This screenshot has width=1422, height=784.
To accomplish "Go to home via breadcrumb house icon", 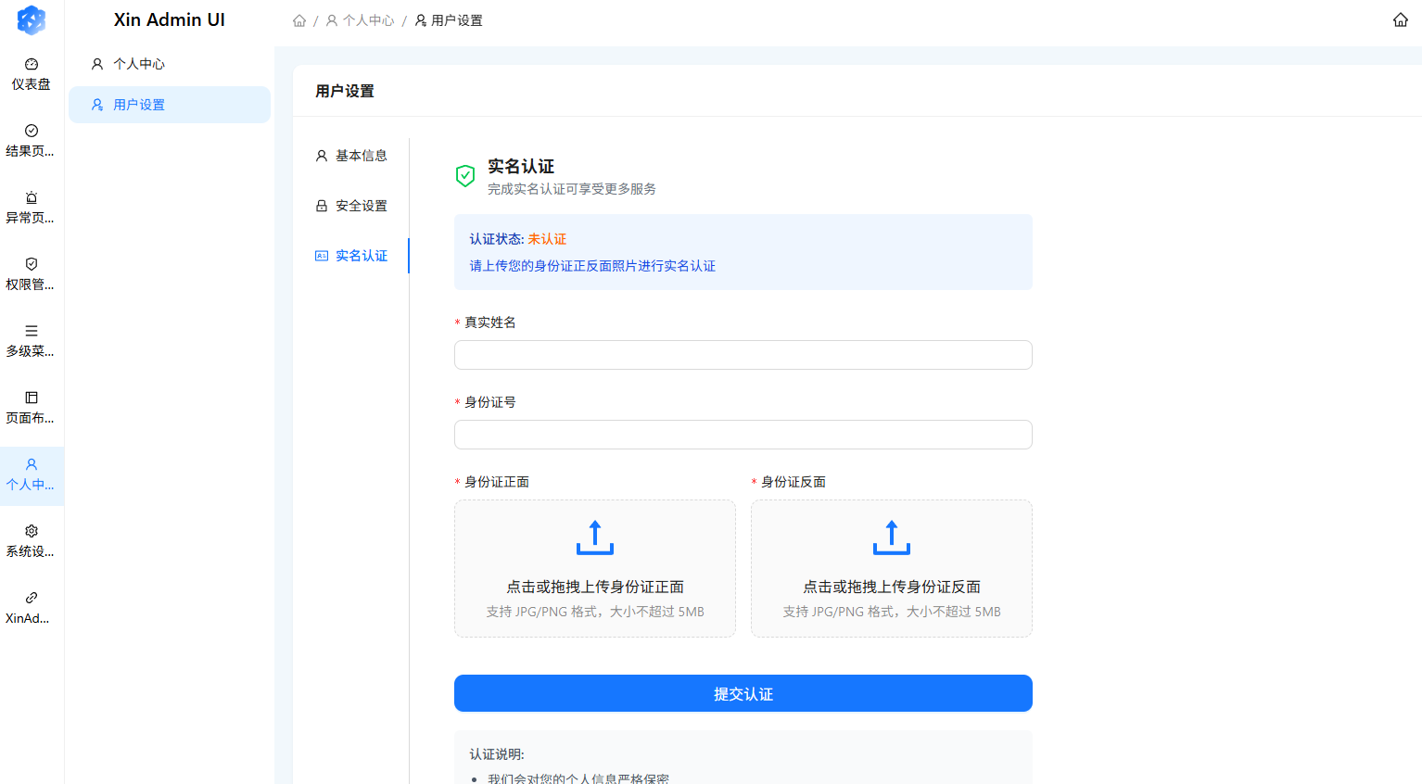I will point(299,20).
